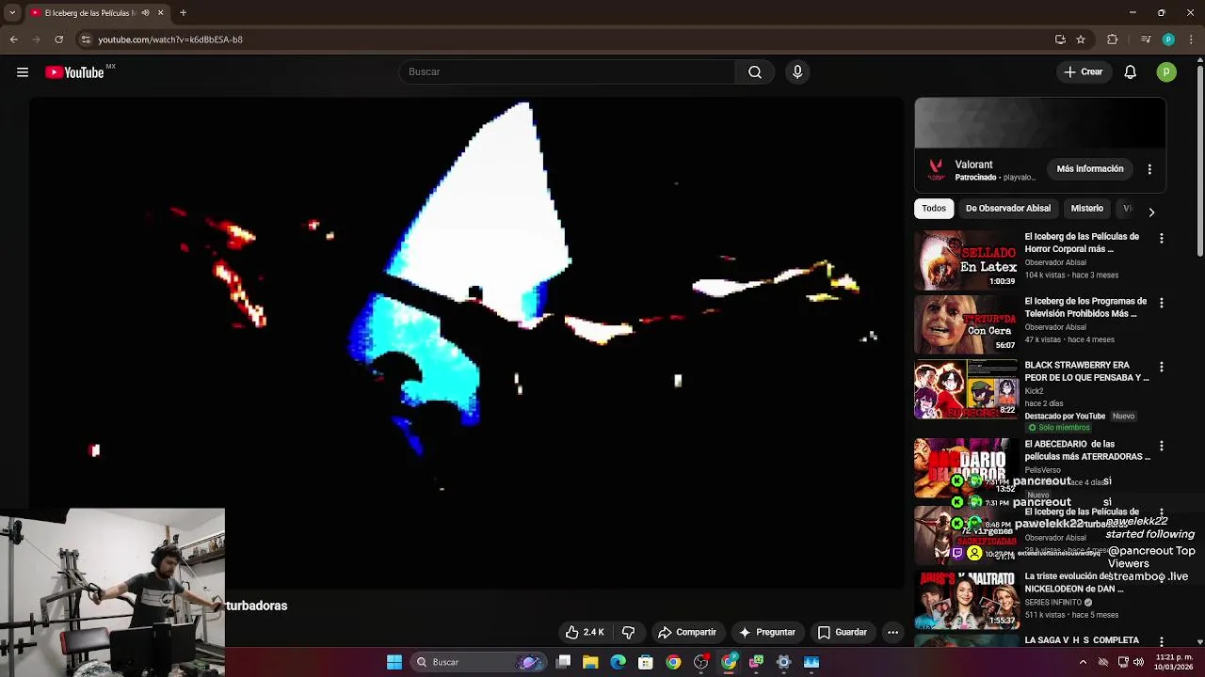Start voice search with microphone icon
Image resolution: width=1205 pixels, height=677 pixels.
point(797,72)
